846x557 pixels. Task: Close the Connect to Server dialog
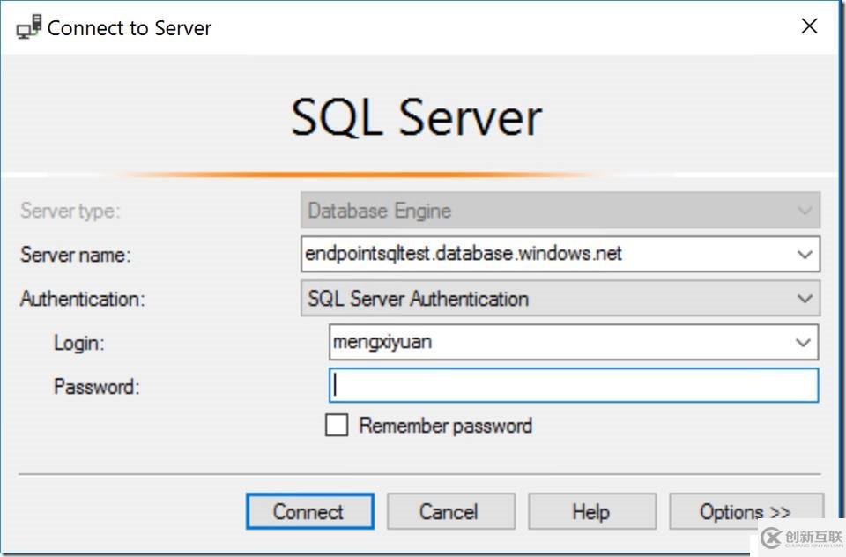[x=809, y=26]
